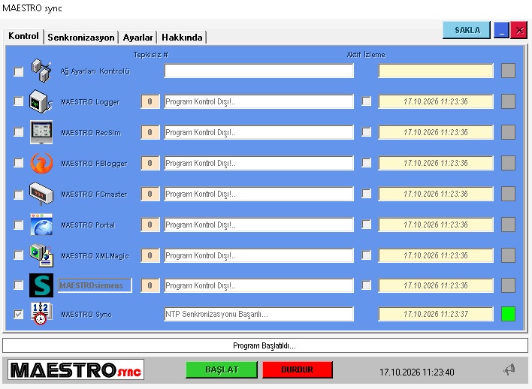The image size is (532, 389).
Task: Click the network settings computers icon
Action: pos(41,71)
